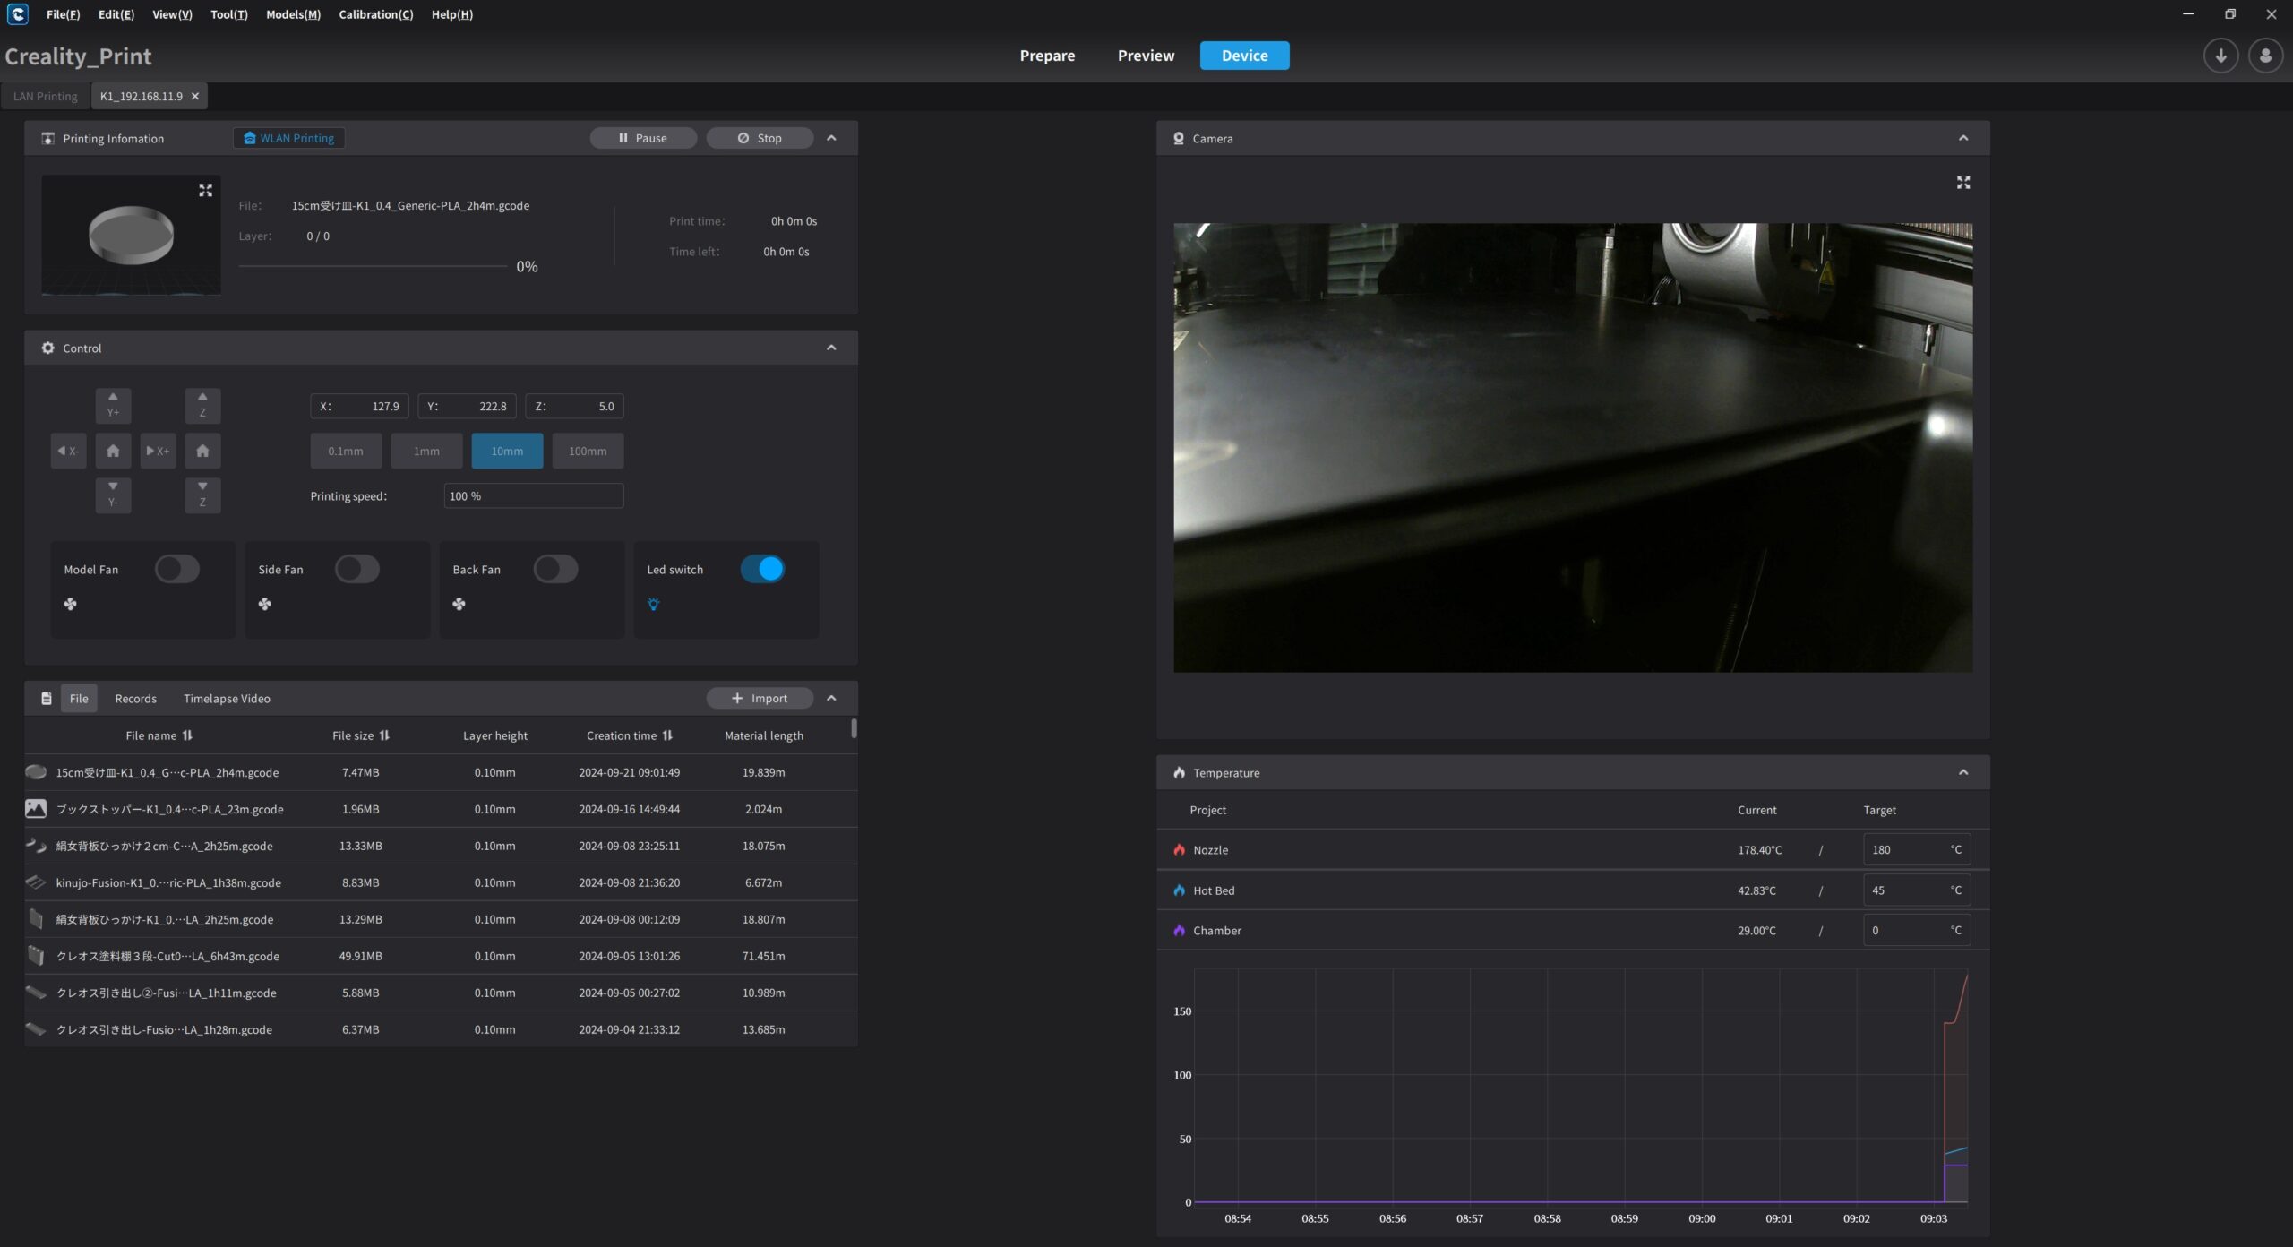Open the Edit(E) menu
The width and height of the screenshot is (2293, 1247).
tap(116, 14)
